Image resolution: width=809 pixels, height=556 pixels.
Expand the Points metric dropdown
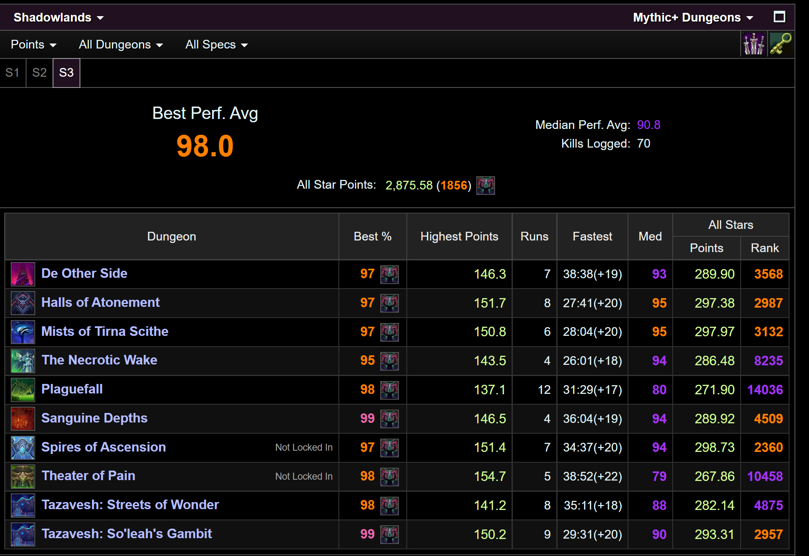click(x=34, y=44)
